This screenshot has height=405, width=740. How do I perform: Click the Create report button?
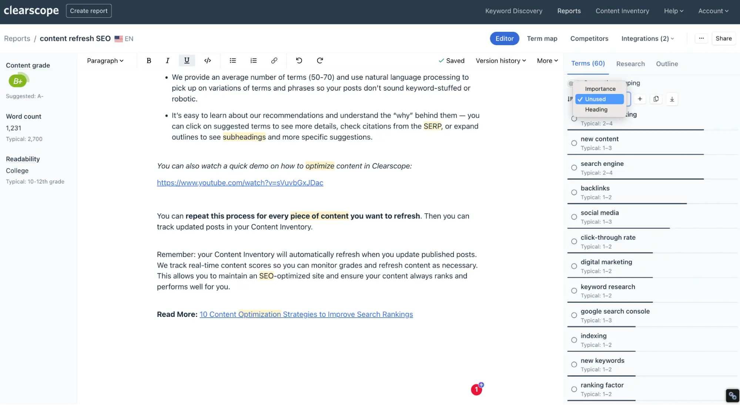pos(88,11)
